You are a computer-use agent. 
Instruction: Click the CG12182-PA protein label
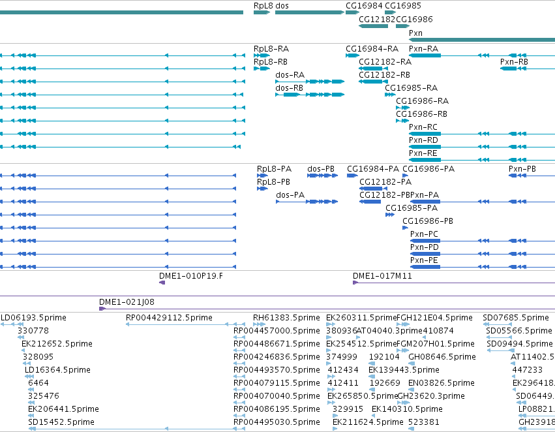tap(385, 182)
